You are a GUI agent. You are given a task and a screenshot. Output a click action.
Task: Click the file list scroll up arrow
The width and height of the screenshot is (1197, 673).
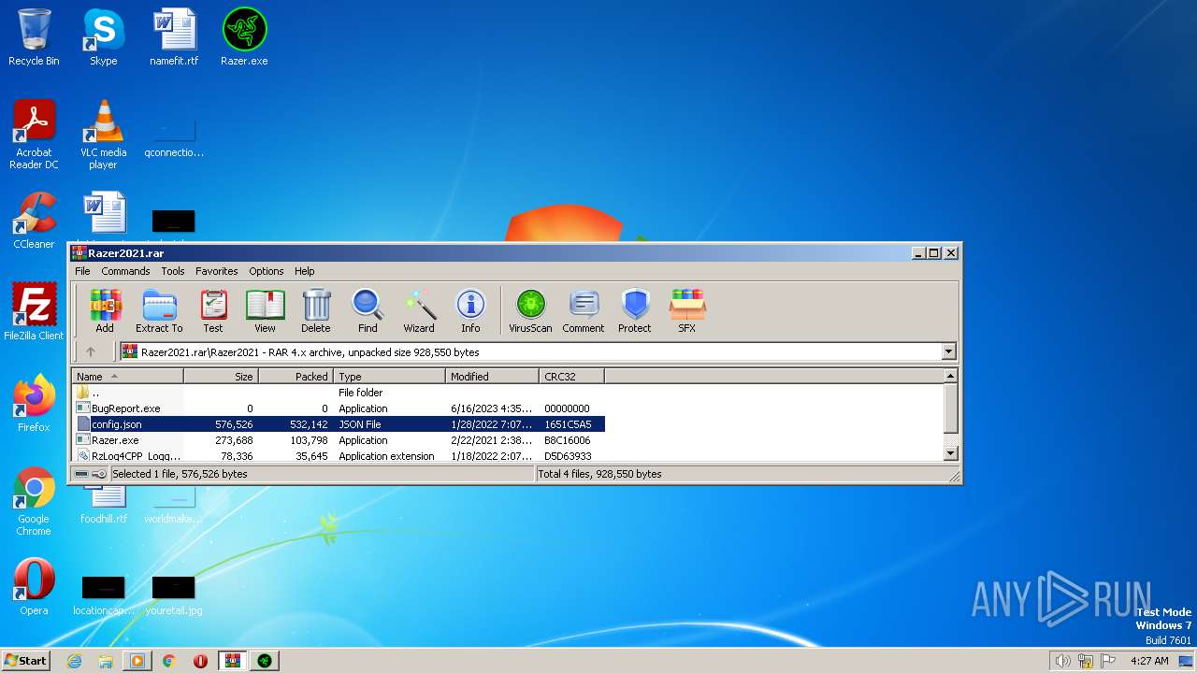(950, 376)
